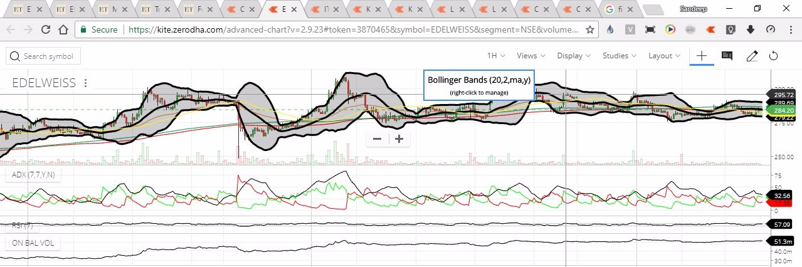
Task: Click the RSI (7) study label
Action: 22,225
